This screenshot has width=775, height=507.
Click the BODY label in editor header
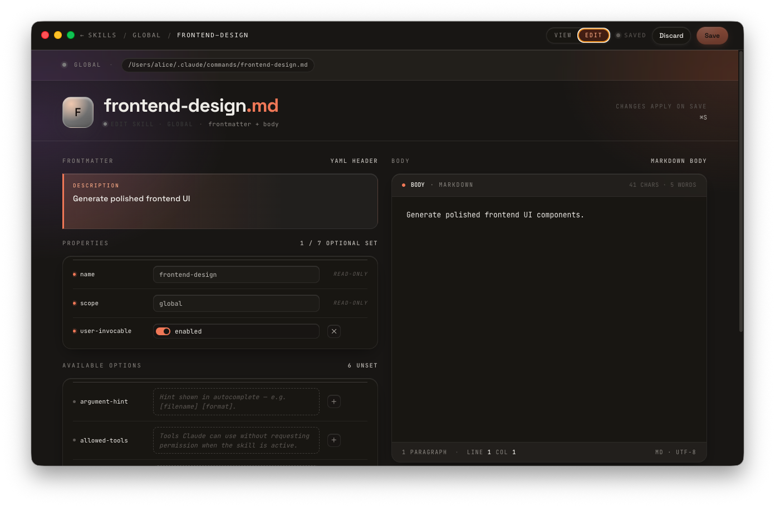click(x=418, y=185)
